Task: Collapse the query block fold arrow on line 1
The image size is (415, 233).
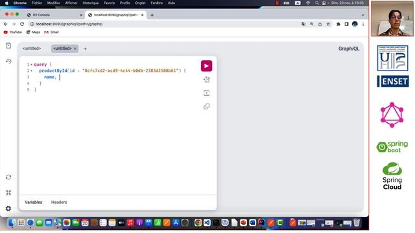Action: coord(32,65)
